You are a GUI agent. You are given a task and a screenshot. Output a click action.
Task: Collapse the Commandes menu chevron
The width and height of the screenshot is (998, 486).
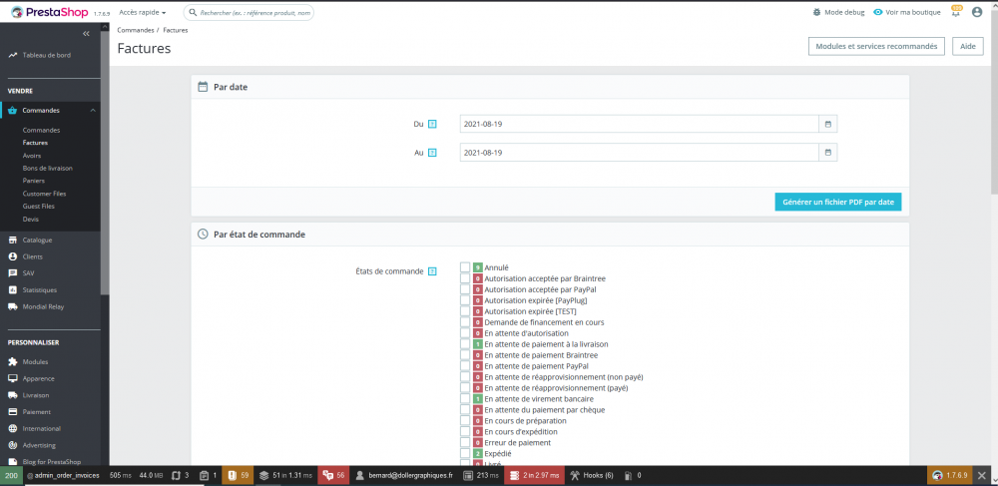(x=93, y=111)
